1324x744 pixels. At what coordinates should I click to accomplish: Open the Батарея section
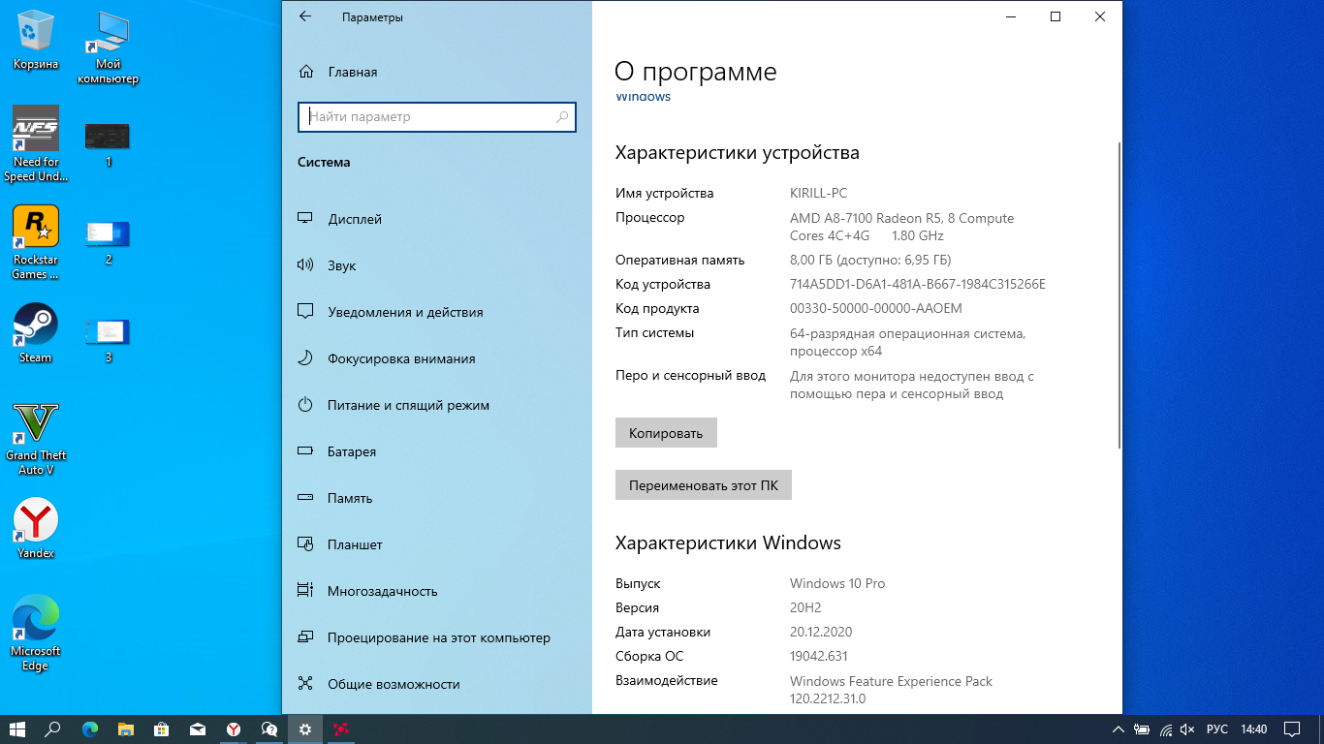436,451
